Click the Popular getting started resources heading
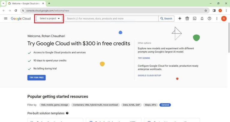 pyautogui.click(x=57, y=96)
